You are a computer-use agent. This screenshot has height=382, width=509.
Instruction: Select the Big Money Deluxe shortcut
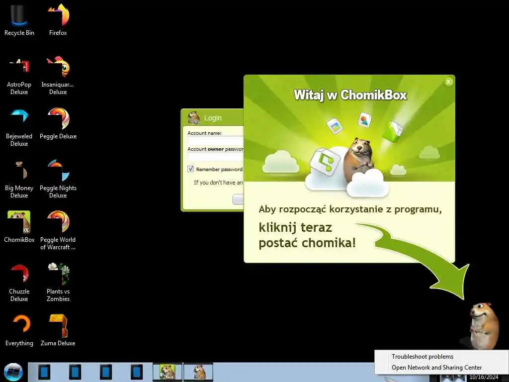[x=19, y=180]
